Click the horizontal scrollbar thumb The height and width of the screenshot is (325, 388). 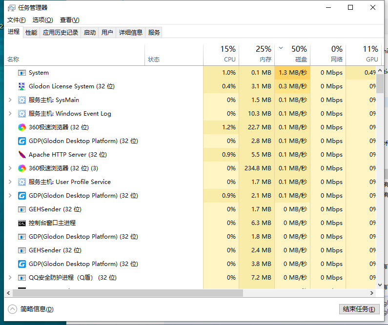(x=128, y=293)
